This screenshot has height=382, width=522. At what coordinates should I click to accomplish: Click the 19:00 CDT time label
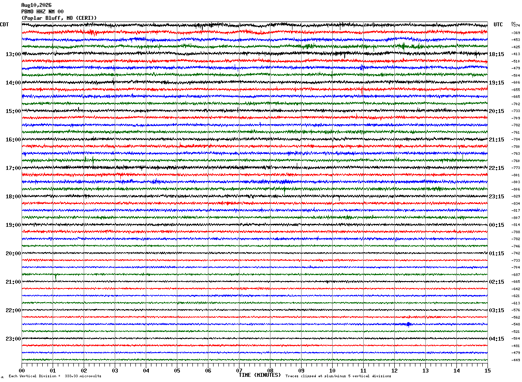(13, 225)
